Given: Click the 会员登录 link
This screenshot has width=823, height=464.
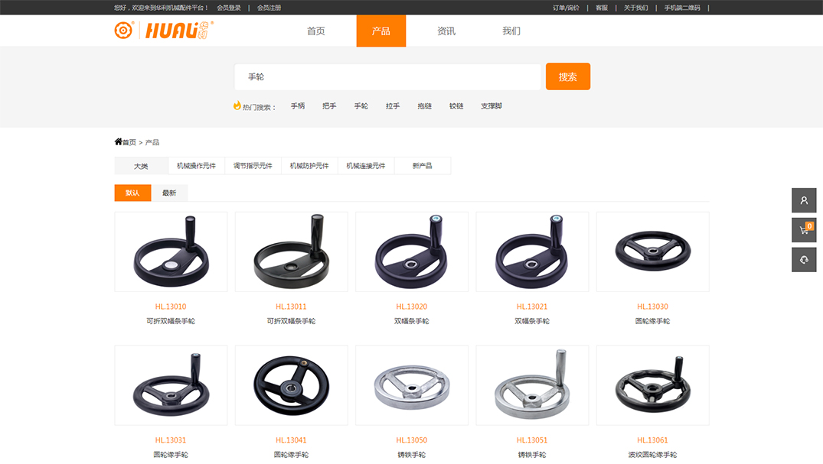Looking at the screenshot, I should point(228,8).
